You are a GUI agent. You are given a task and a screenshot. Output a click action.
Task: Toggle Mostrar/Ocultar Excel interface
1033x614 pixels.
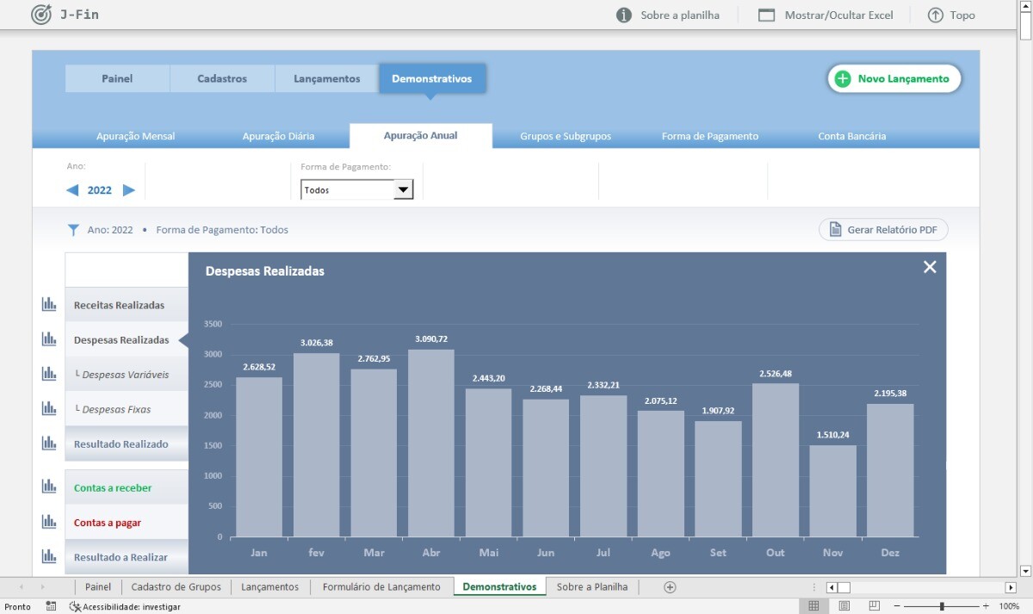(825, 16)
